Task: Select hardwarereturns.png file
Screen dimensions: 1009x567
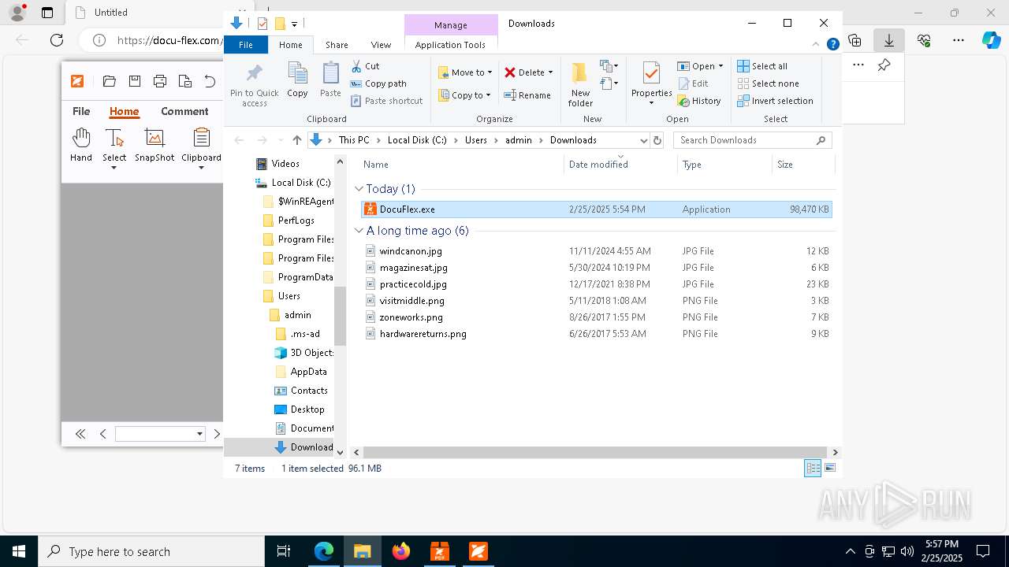Action: (596, 334)
